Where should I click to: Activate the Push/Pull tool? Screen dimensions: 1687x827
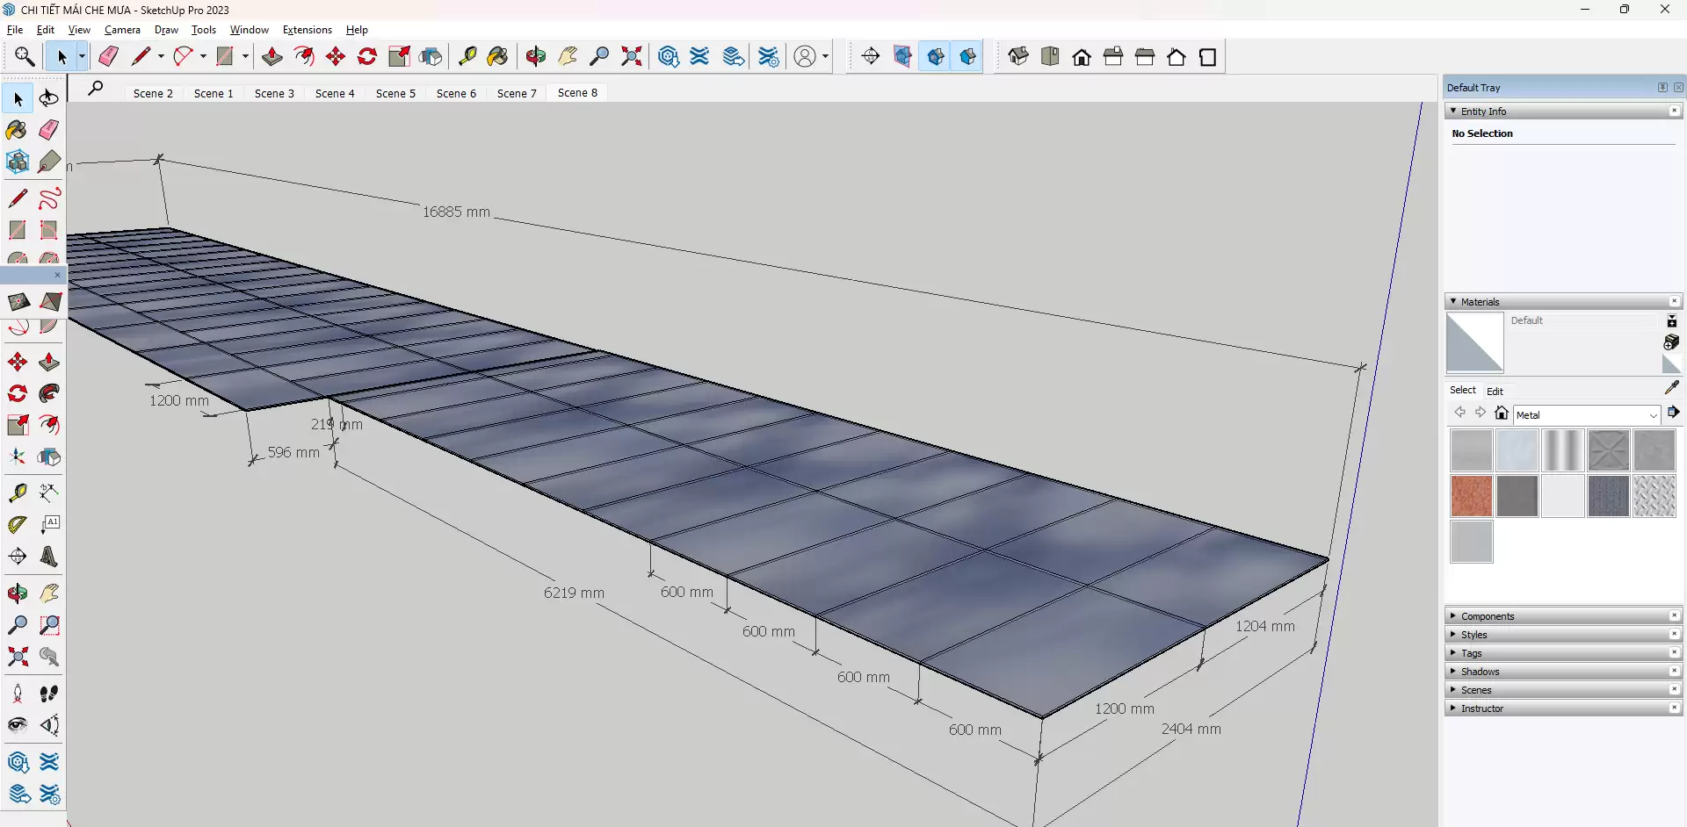272,57
